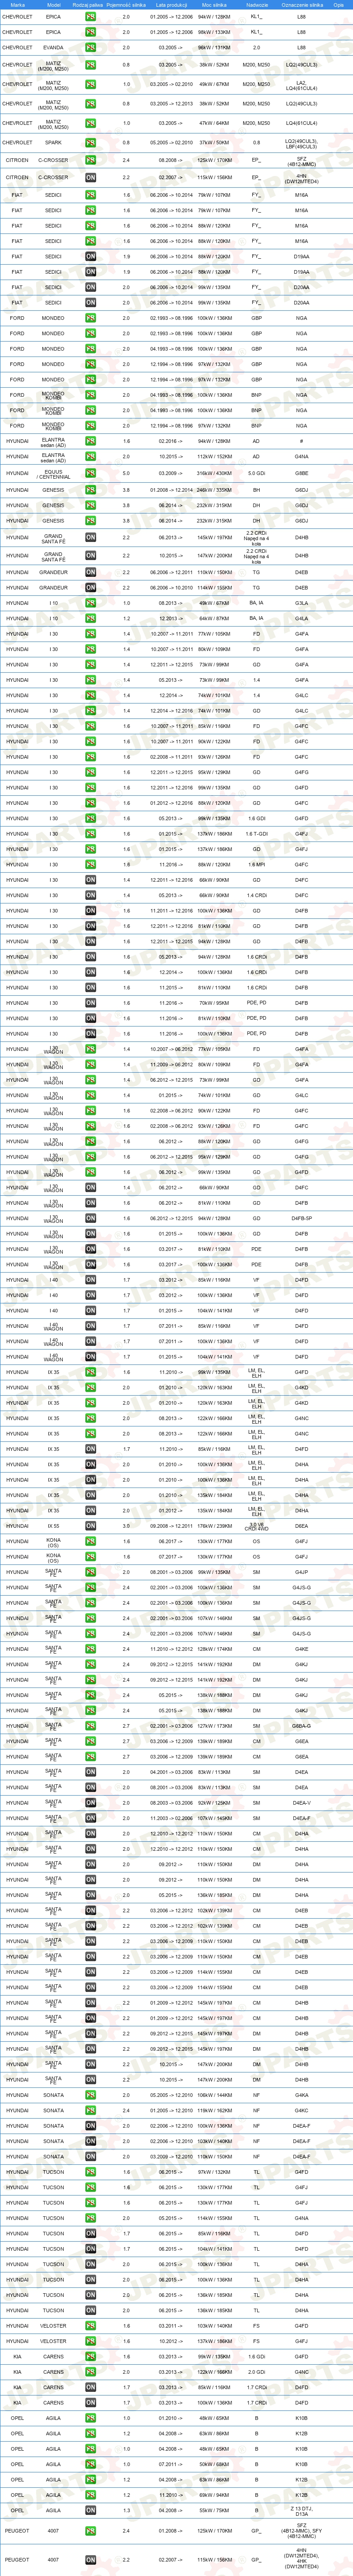Image resolution: width=353 pixels, height=2576 pixels.
Task: Click diesel ON icon in Kia Carens 100kW row
Action: click(x=91, y=2403)
